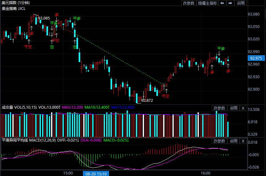Open 说明 for the main chart
266x176 pixels.
(x=241, y=3)
